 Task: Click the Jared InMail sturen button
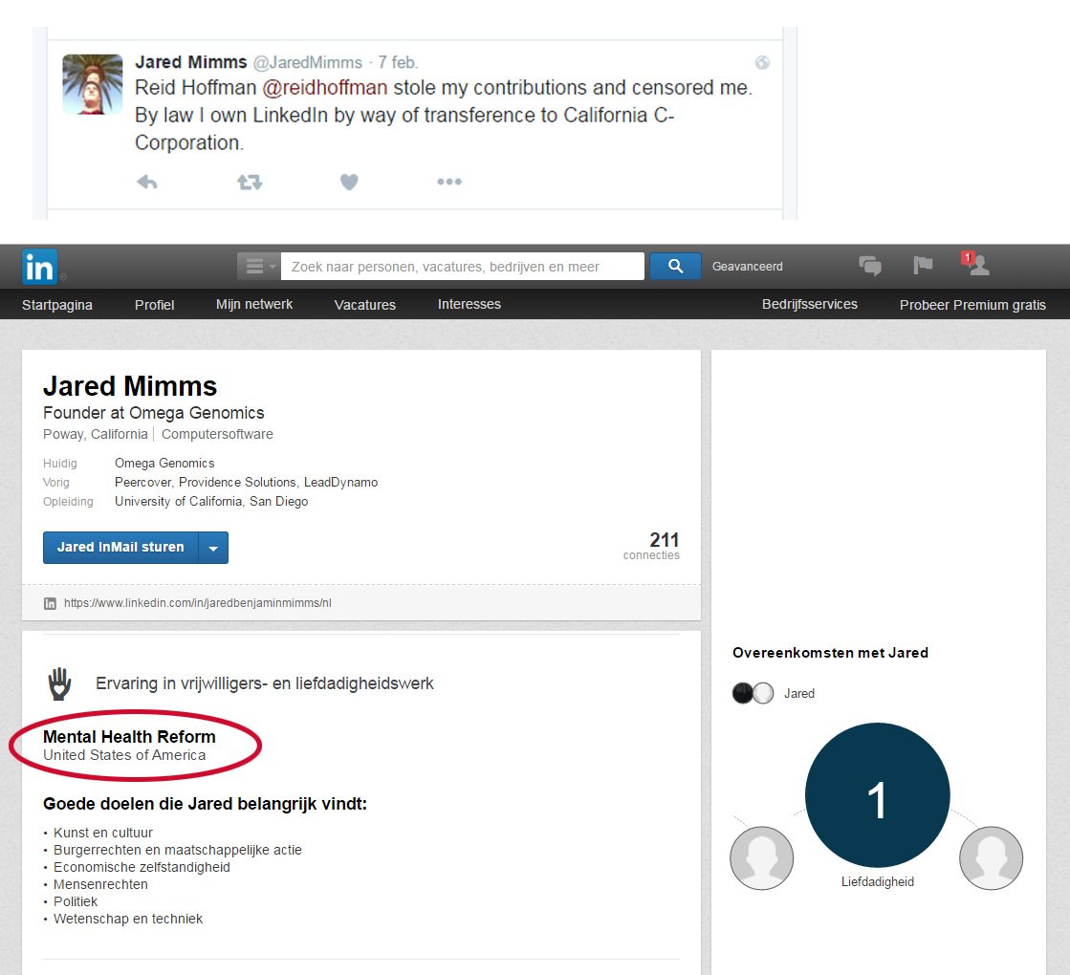[x=120, y=548]
